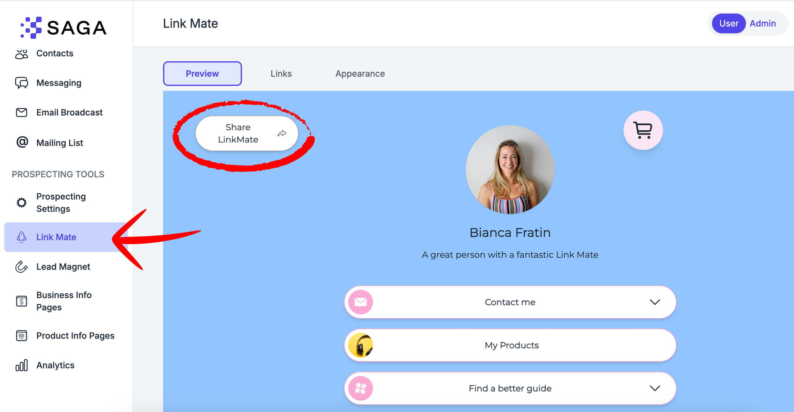
Task: Click the Email Broadcast envelope icon
Action: (22, 112)
